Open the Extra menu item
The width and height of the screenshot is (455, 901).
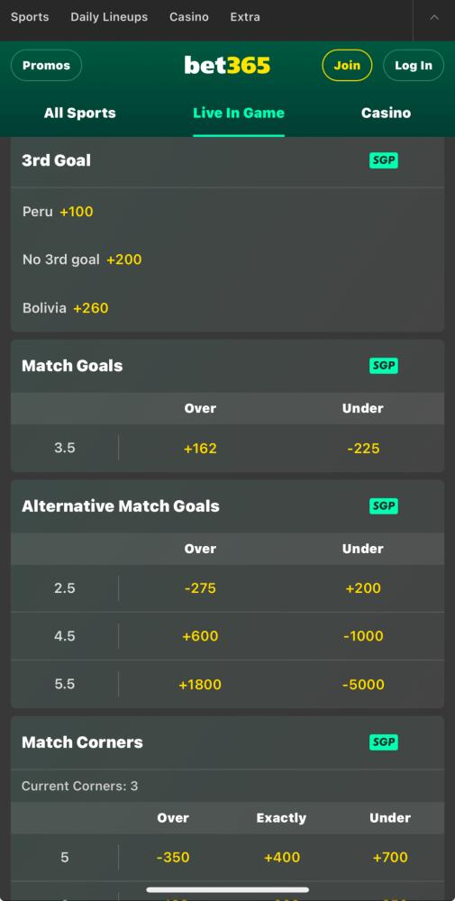[245, 17]
